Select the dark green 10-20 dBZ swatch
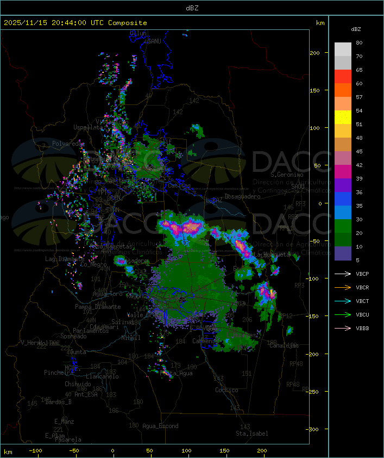The height and width of the screenshot is (458, 384). 343,240
